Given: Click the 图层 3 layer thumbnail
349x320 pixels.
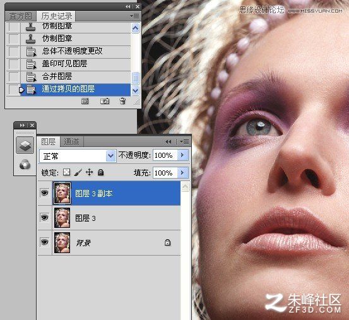Looking at the screenshot, I should [62, 218].
